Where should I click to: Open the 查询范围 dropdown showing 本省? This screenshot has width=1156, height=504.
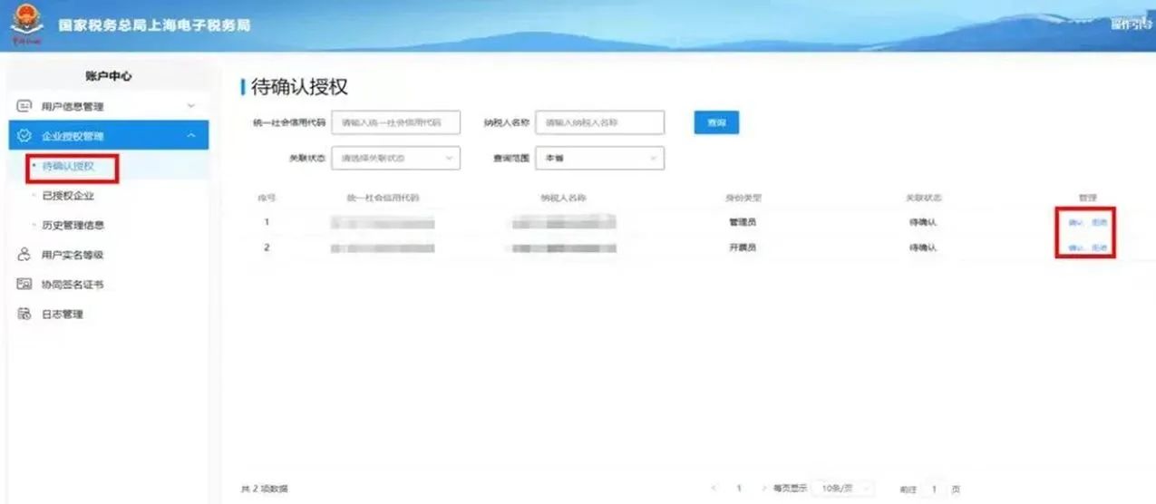[600, 158]
